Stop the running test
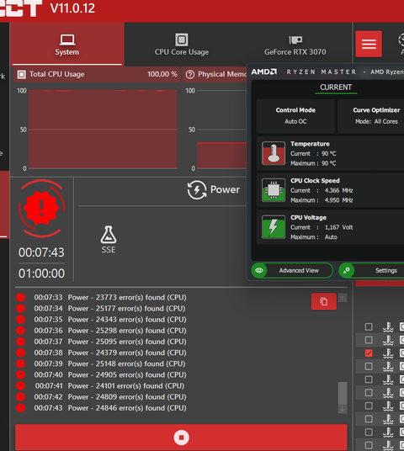 181,438
